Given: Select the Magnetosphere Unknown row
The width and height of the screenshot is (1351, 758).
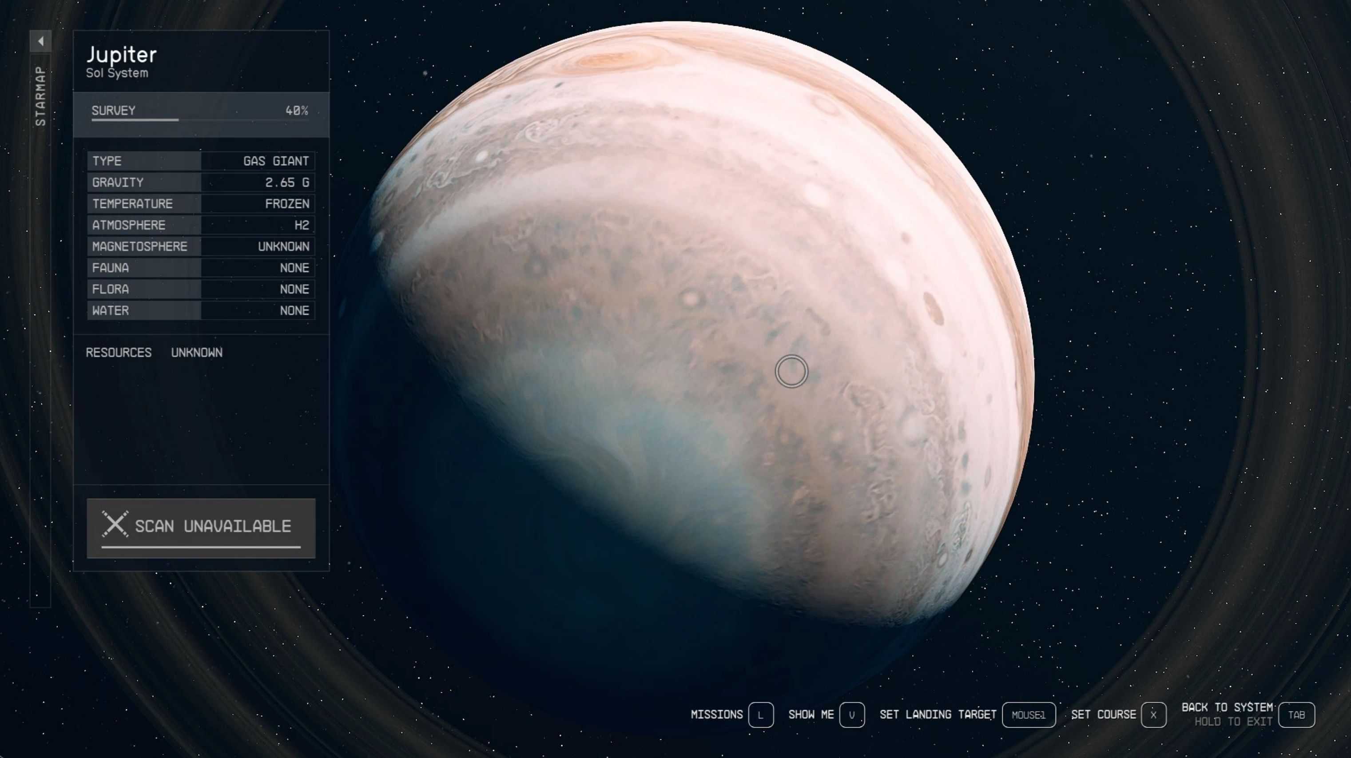Looking at the screenshot, I should coord(201,246).
